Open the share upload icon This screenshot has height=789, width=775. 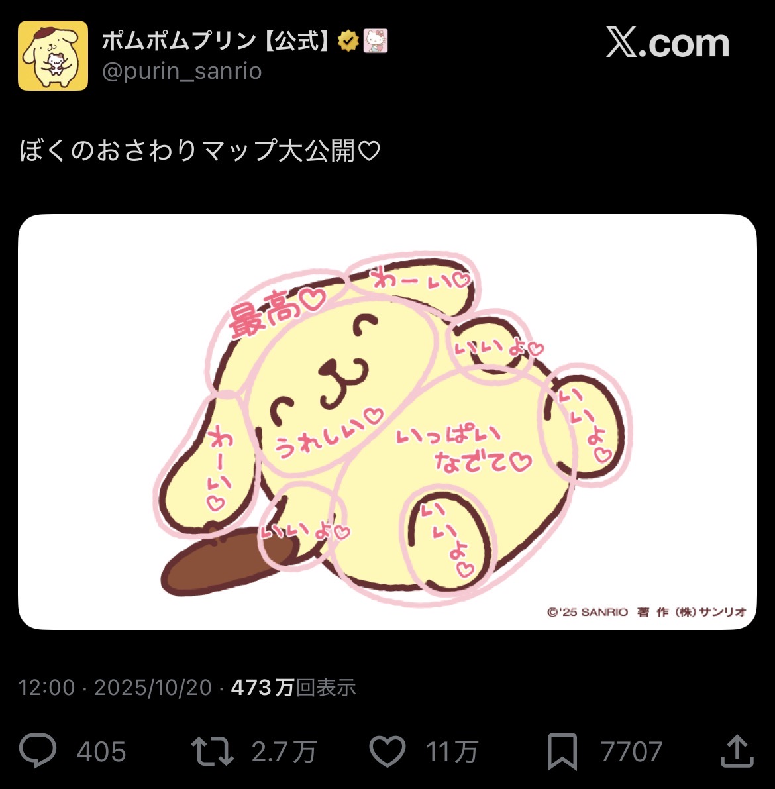coord(737,751)
